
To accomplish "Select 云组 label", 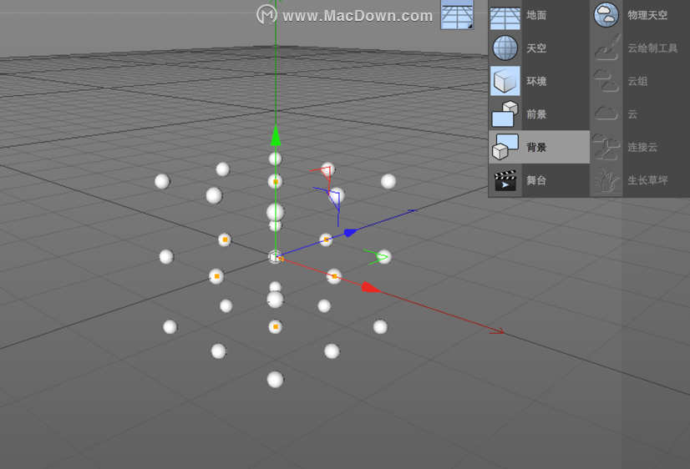I will coord(637,81).
